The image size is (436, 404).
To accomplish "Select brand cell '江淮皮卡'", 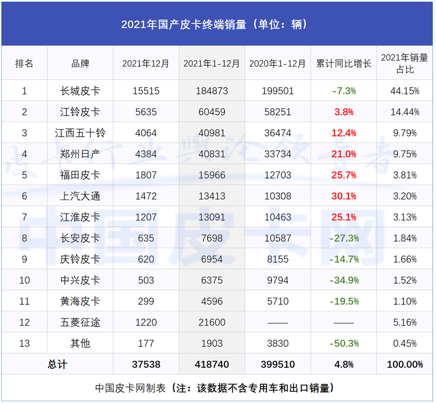I will 80,217.
